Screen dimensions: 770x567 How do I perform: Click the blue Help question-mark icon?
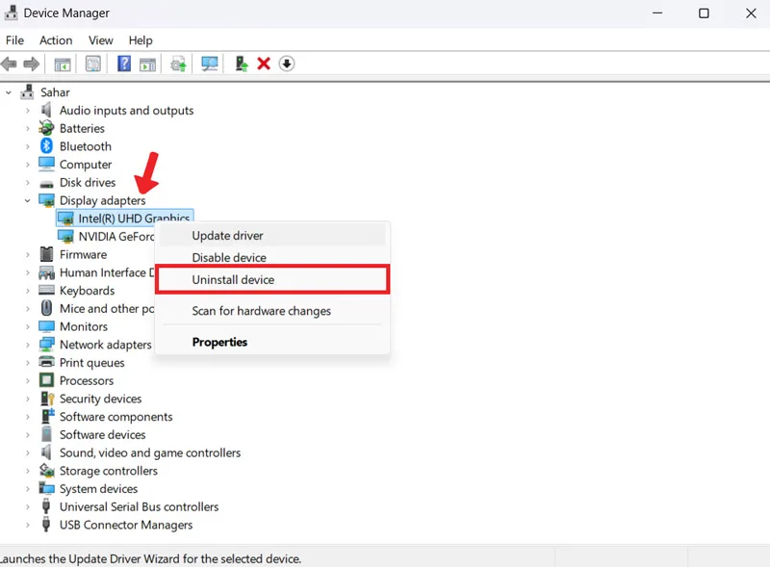124,64
